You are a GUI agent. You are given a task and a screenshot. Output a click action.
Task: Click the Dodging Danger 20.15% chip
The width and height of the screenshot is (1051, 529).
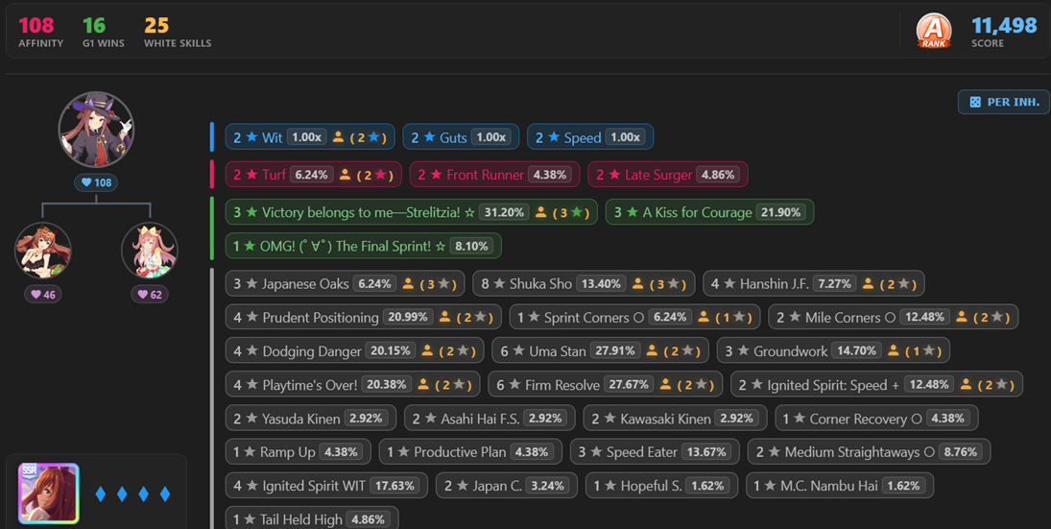click(354, 350)
